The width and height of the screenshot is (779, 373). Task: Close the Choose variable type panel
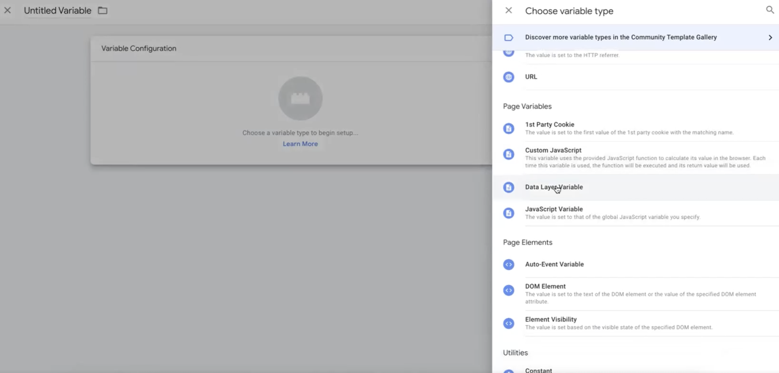click(x=509, y=11)
